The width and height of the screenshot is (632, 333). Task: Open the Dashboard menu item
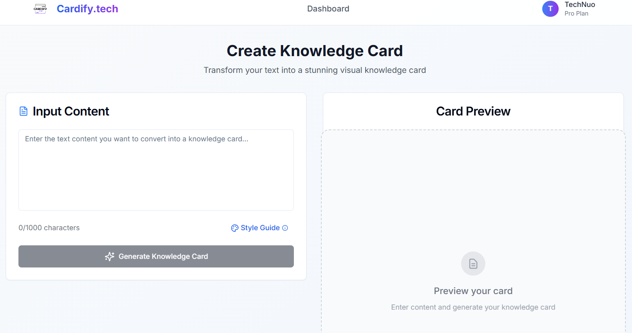328,8
